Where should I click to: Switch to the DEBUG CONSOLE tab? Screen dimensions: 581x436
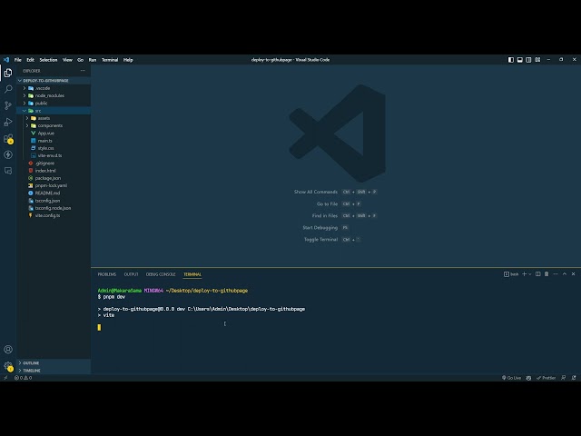pos(161,274)
